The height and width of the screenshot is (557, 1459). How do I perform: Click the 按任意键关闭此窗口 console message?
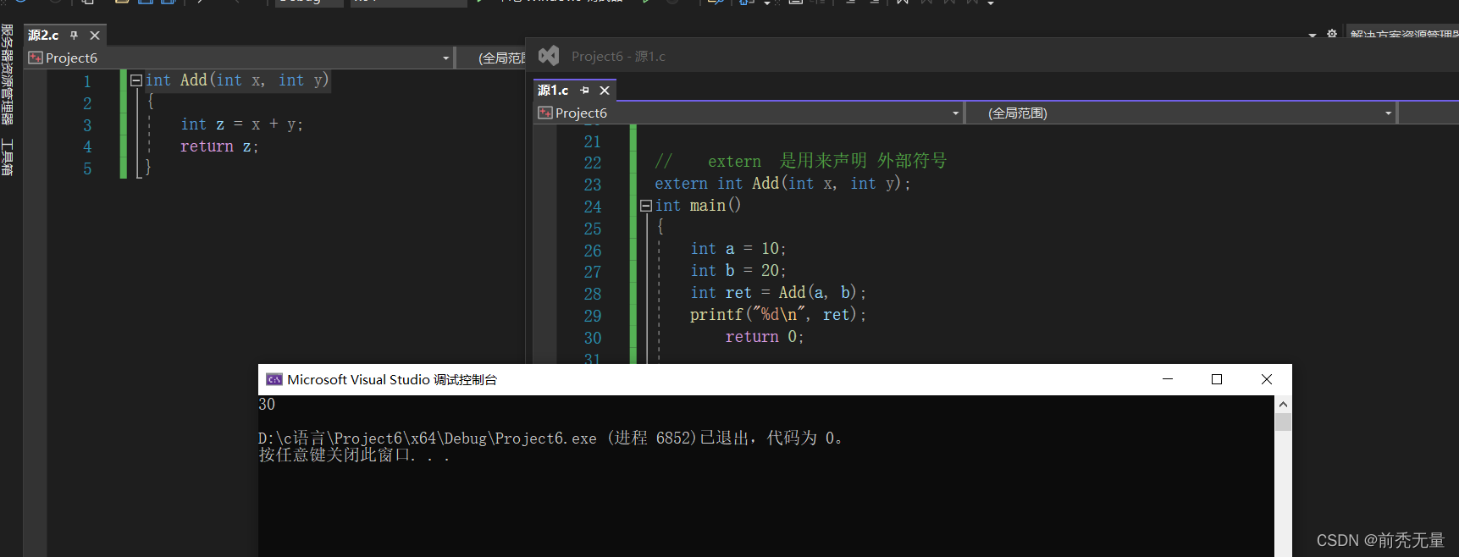pos(354,455)
